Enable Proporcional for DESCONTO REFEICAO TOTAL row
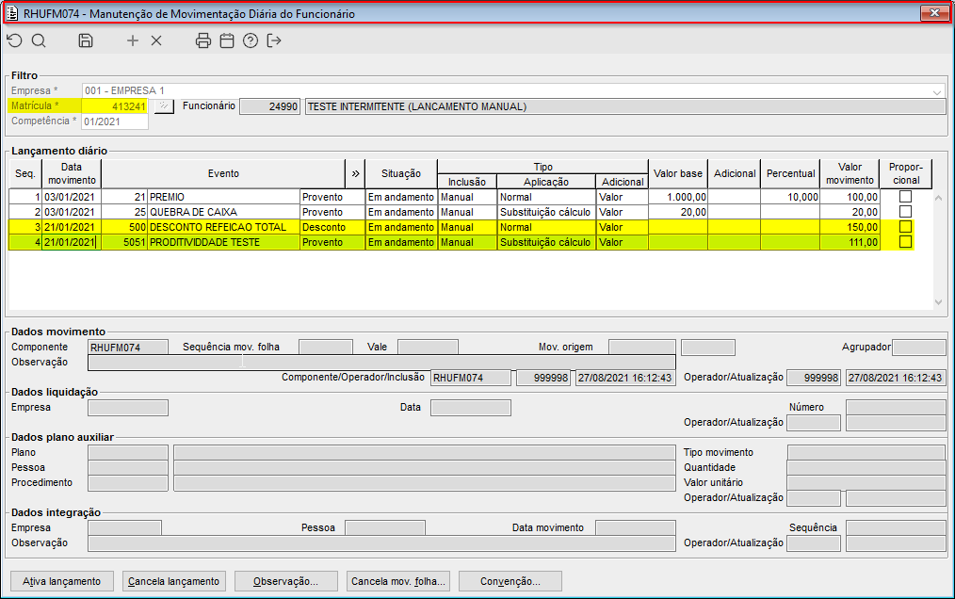955x599 pixels. 905,227
